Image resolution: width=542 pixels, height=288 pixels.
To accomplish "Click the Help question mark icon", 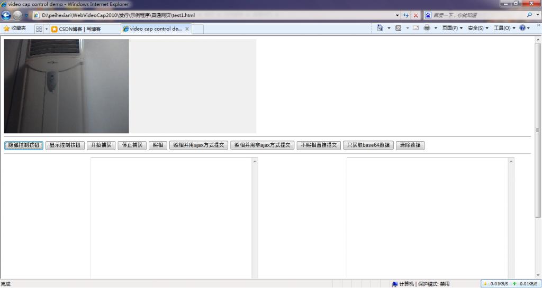I will (522, 28).
